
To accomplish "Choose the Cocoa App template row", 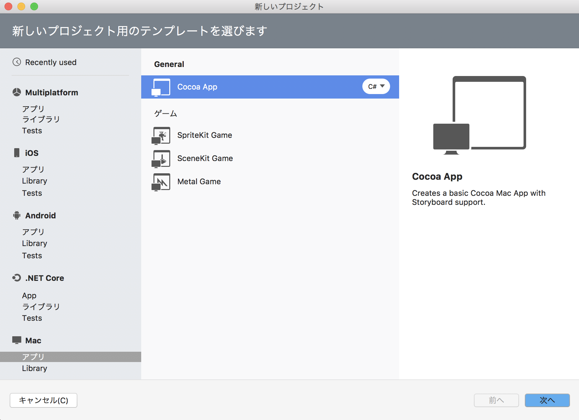I will click(270, 87).
